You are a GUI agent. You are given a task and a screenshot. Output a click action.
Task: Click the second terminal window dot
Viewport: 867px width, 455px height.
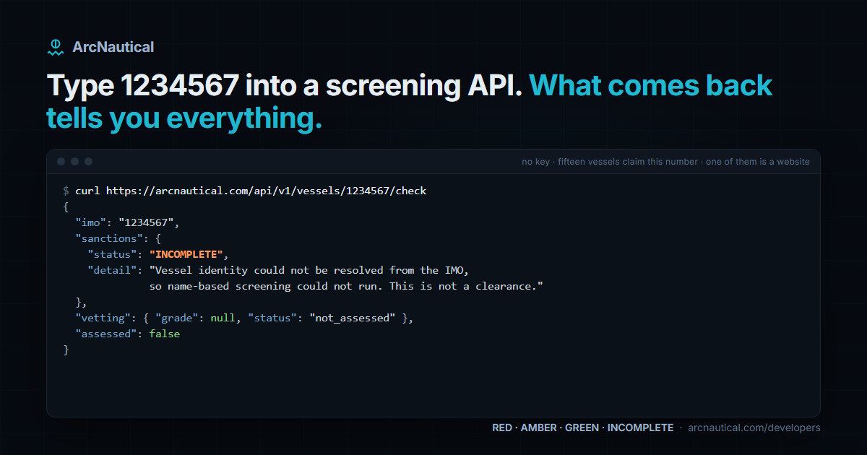coord(74,162)
